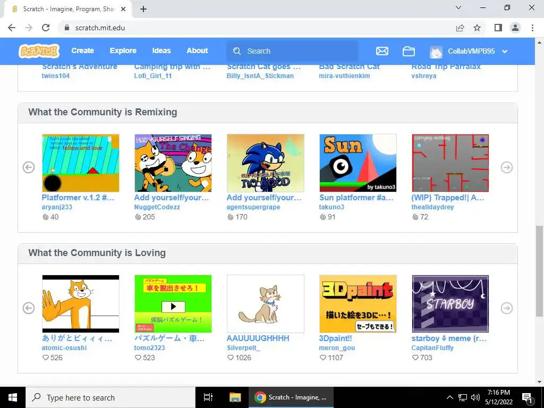Visit Lofi_Girl_11's profile
This screenshot has height=408, width=544.
coord(153,75)
